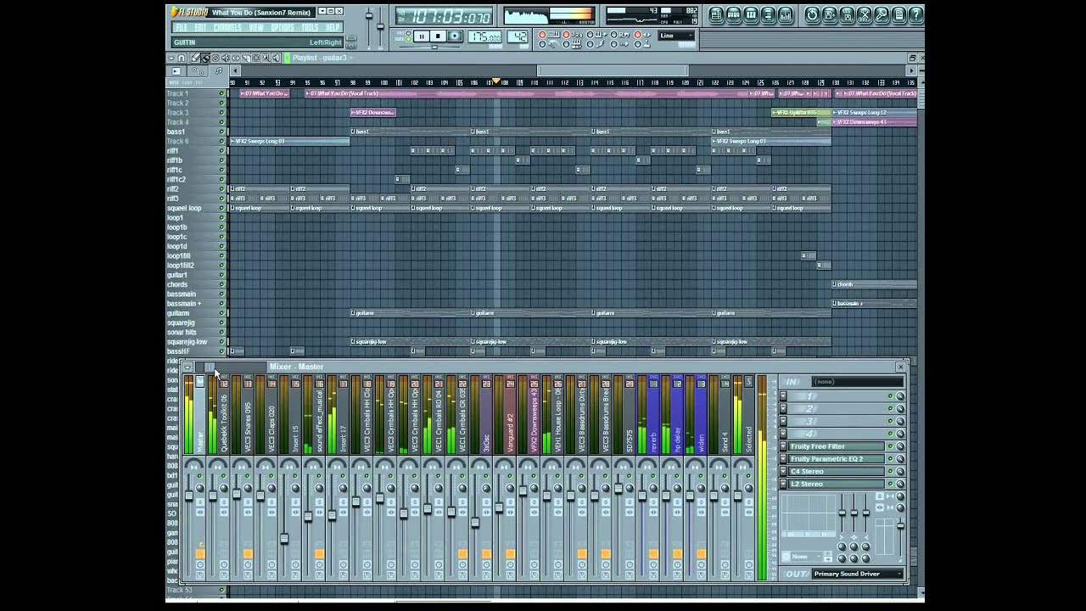Click the C4 Stereo effect slot
The height and width of the screenshot is (611, 1086).
click(836, 471)
